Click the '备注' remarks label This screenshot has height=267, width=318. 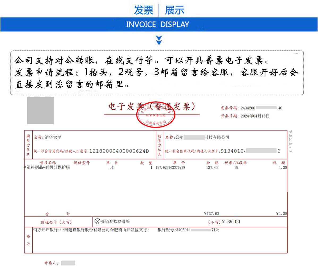(28, 240)
